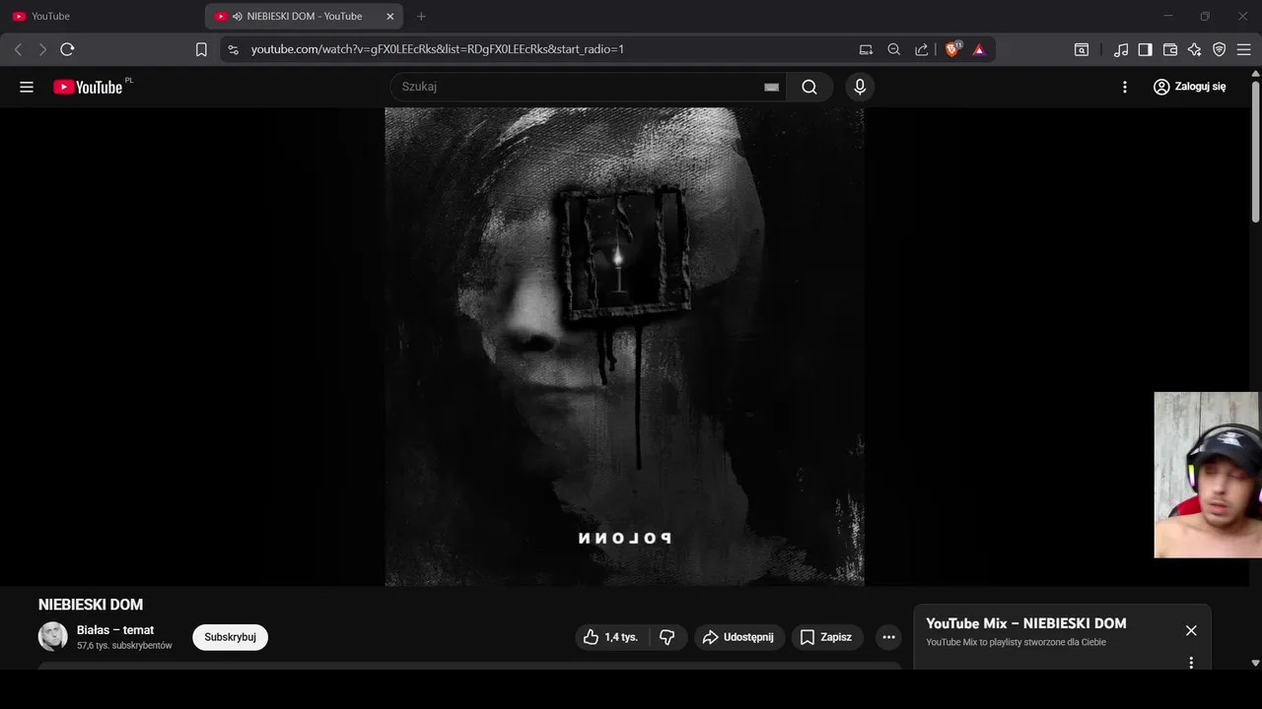Viewport: 1262px width, 709px height.
Task: Click the YouTube Mix – NIEBIESKI DOM title
Action: click(1025, 623)
